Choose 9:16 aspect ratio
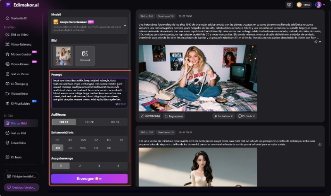 tap(83, 148)
